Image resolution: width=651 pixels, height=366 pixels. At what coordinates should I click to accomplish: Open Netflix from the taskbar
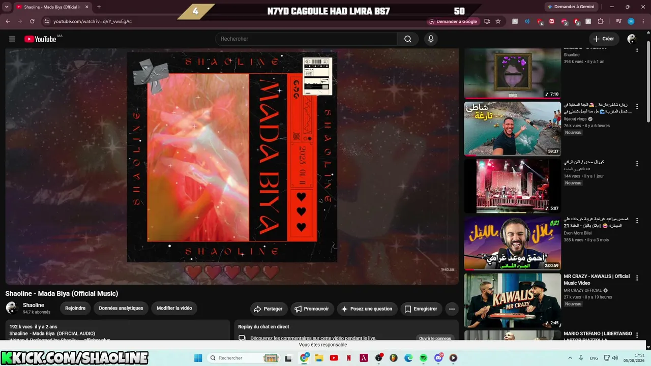(349, 358)
